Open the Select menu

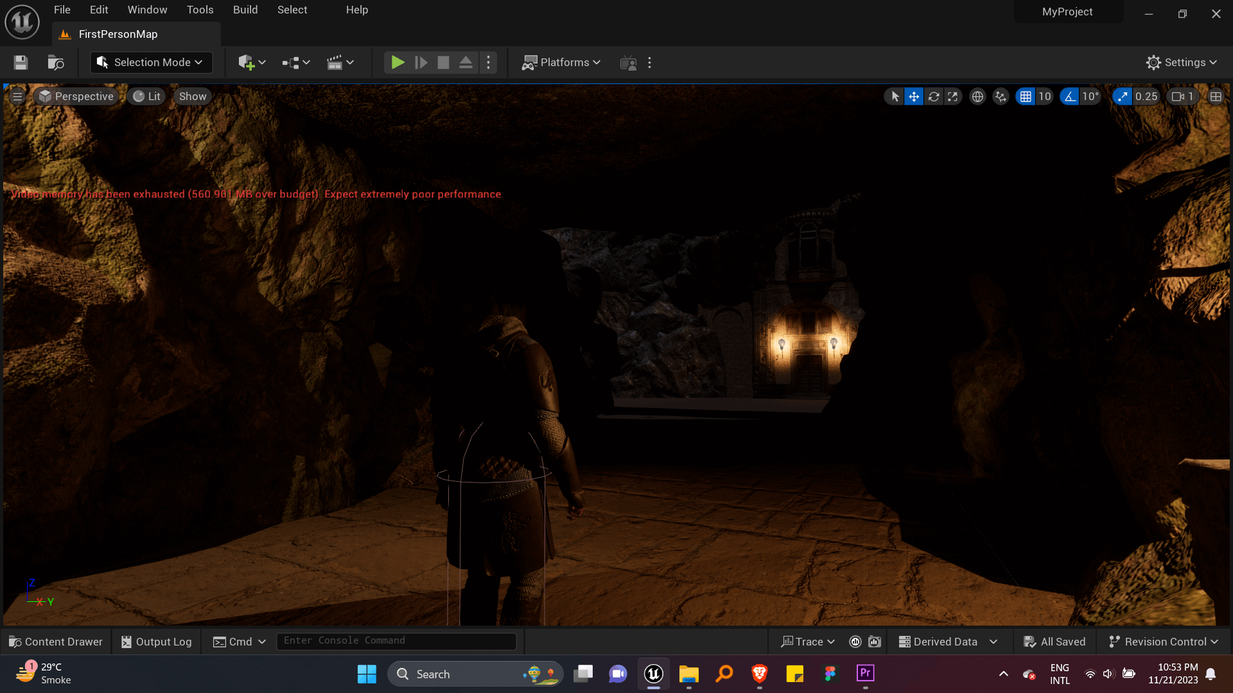pyautogui.click(x=292, y=10)
